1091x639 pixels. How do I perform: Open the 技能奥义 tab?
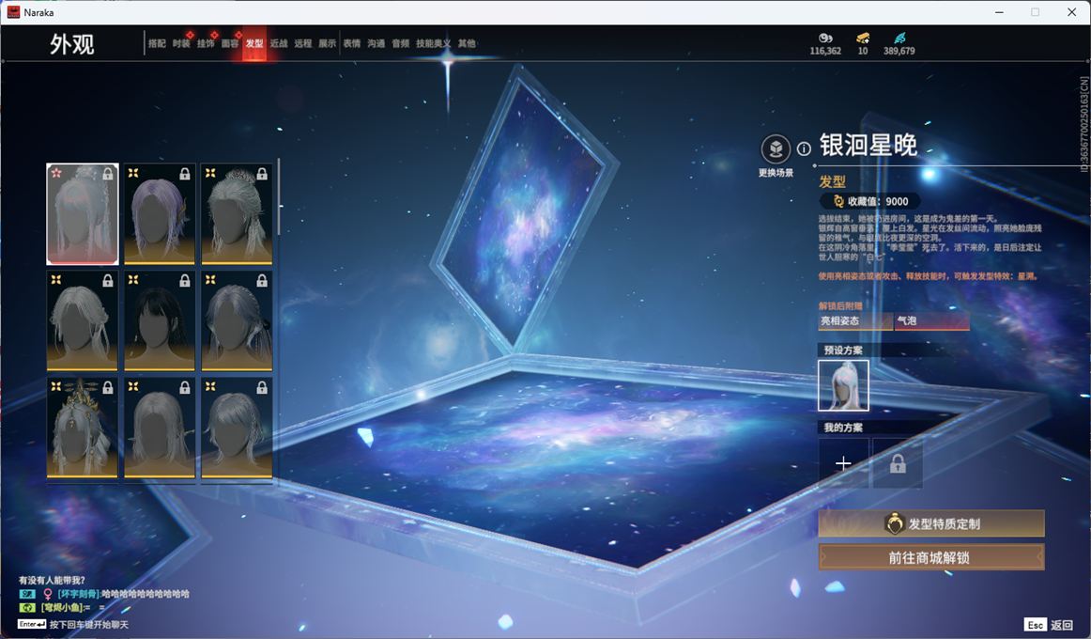(433, 43)
